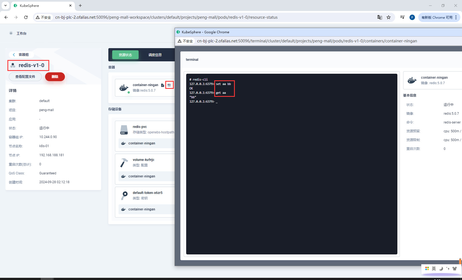
Task: Click the key icon of default-token-x6zr5
Action: (124, 196)
